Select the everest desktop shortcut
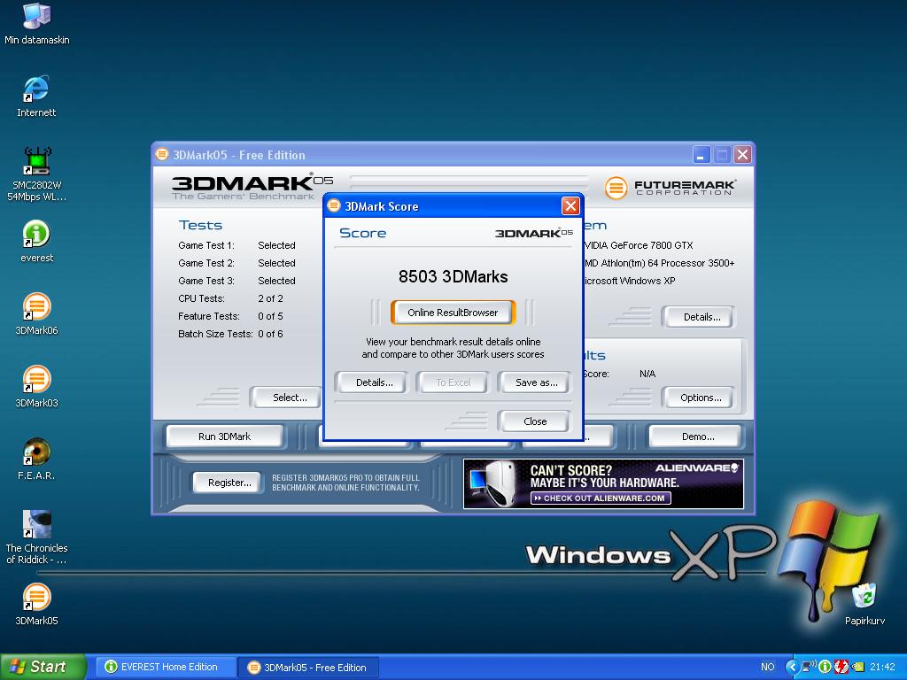Viewport: 907px width, 680px height. (36, 241)
